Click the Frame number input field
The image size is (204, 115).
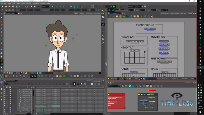(131, 10)
